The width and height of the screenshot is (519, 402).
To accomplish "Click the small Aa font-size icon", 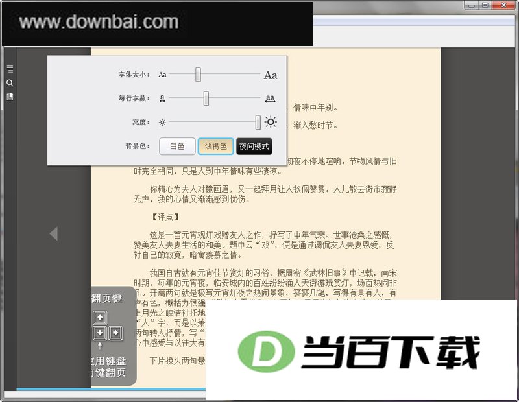I will [162, 75].
